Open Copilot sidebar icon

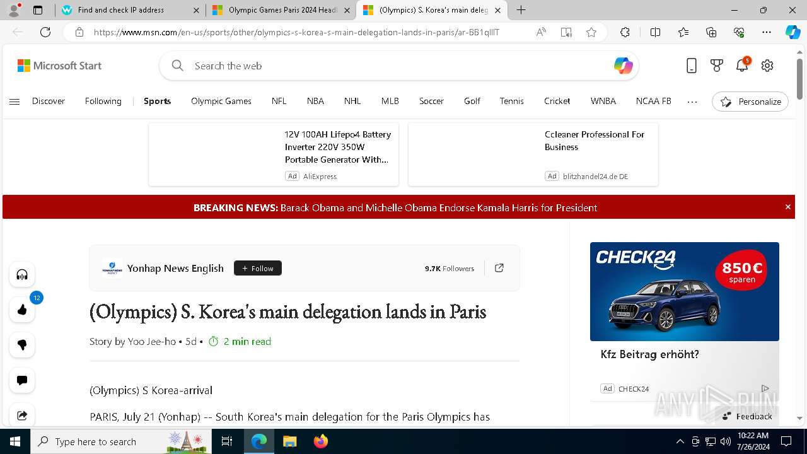click(x=792, y=32)
